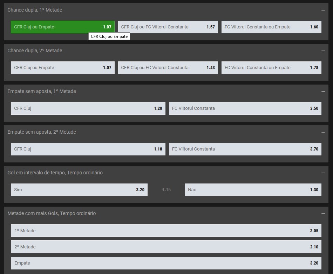This screenshot has height=274, width=333.
Task: Select CFR Cluj ou Empate 1.07, 2ª Metade
Action: tap(63, 68)
